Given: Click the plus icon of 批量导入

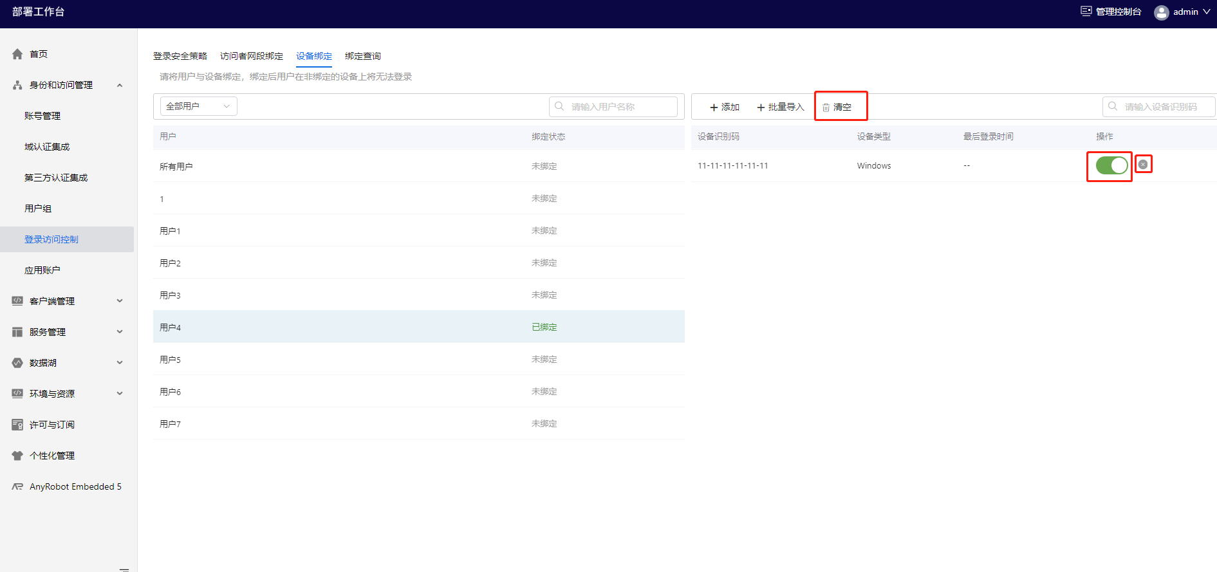Looking at the screenshot, I should [x=761, y=107].
